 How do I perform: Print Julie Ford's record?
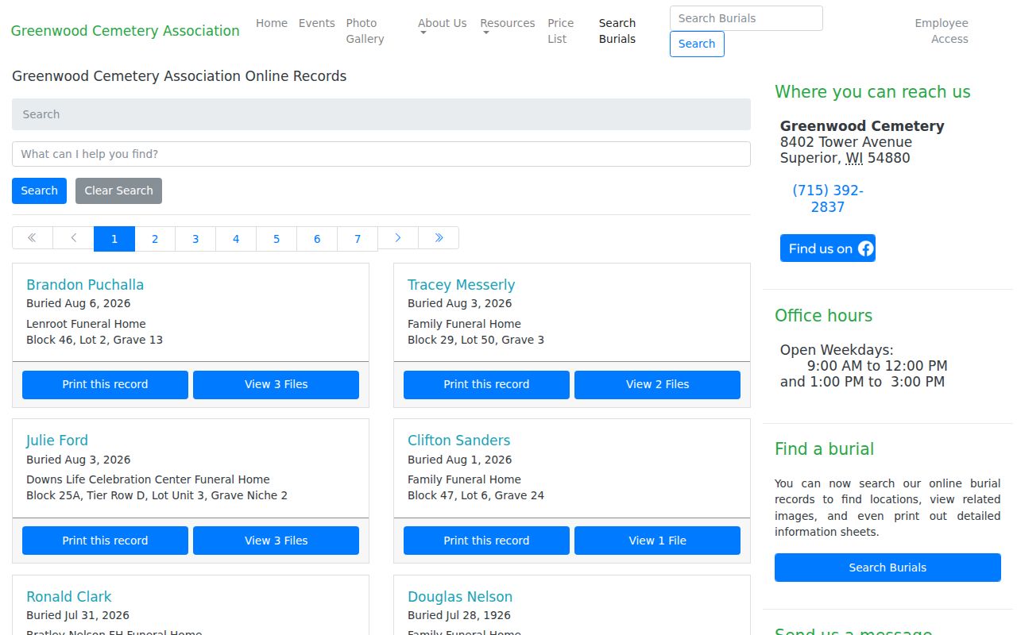pyautogui.click(x=105, y=541)
